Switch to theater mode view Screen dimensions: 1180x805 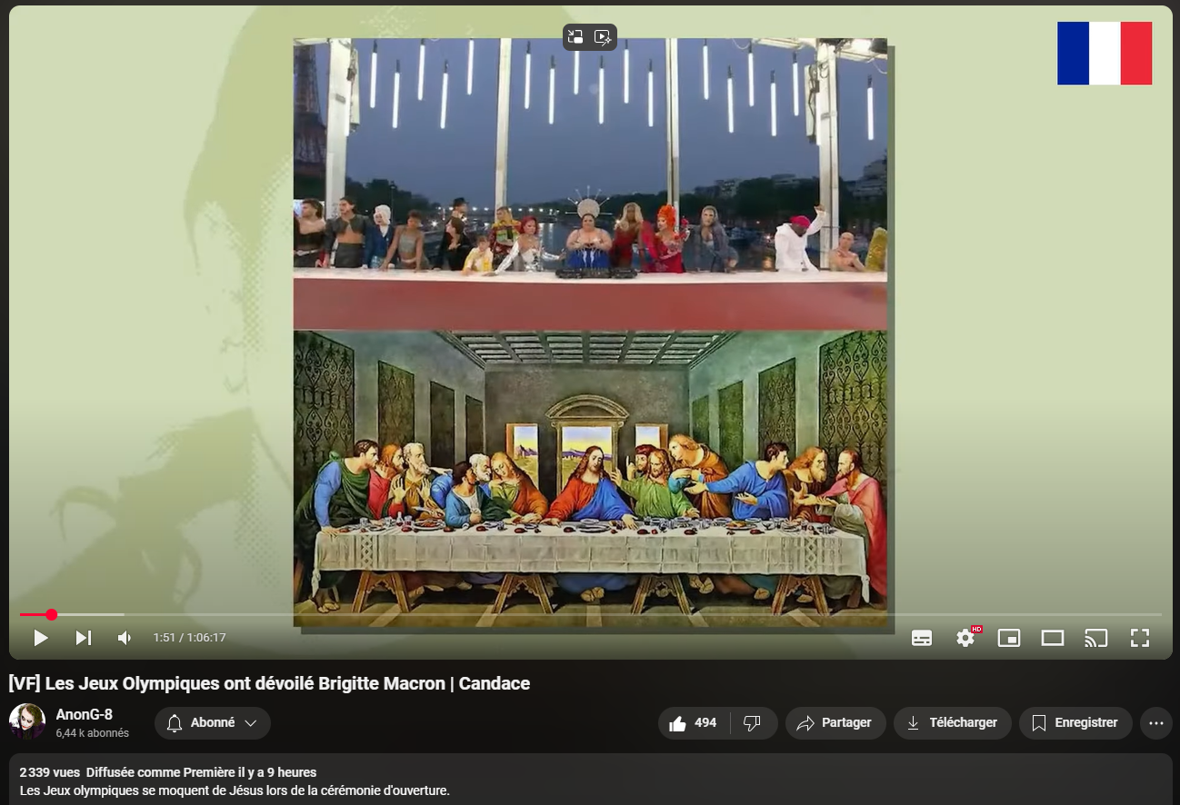tap(1053, 638)
